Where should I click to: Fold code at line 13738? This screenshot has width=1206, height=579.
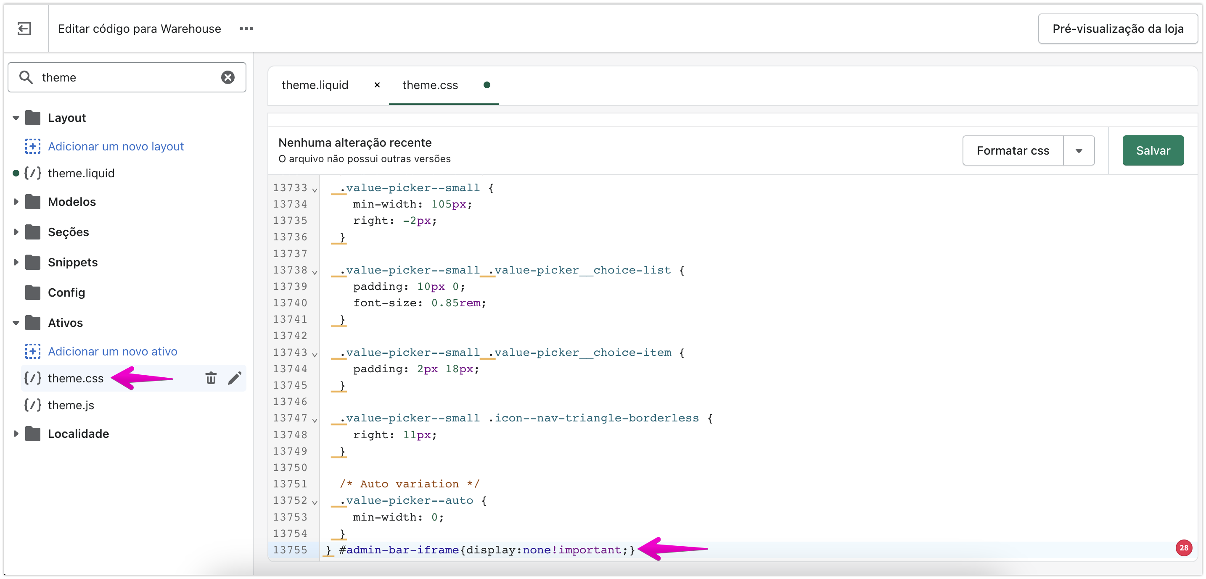[x=315, y=272]
